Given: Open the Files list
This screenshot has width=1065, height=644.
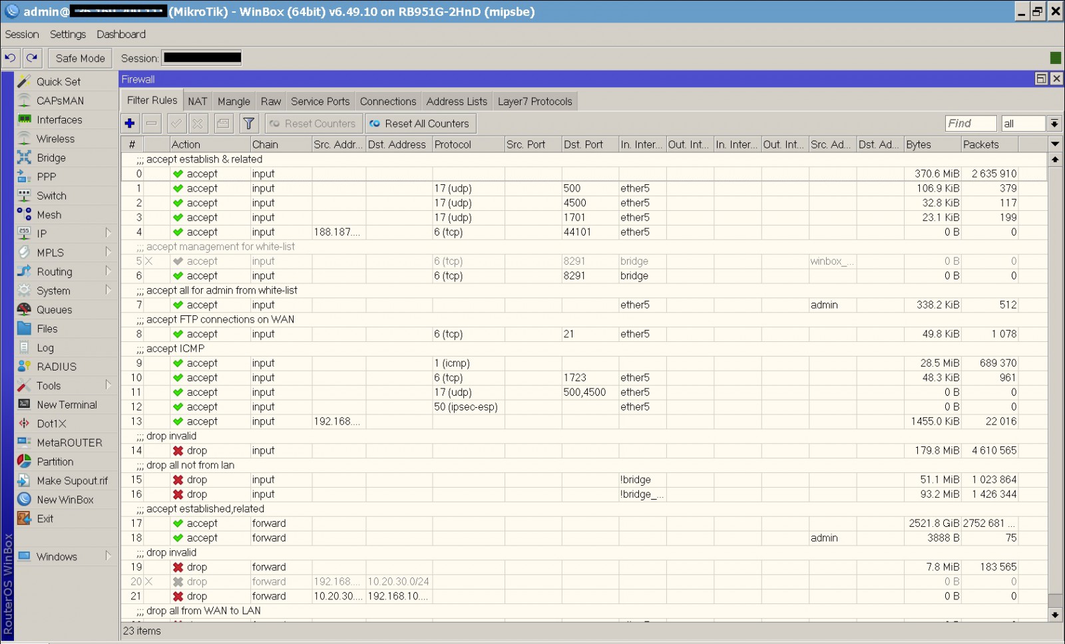Looking at the screenshot, I should coord(47,329).
